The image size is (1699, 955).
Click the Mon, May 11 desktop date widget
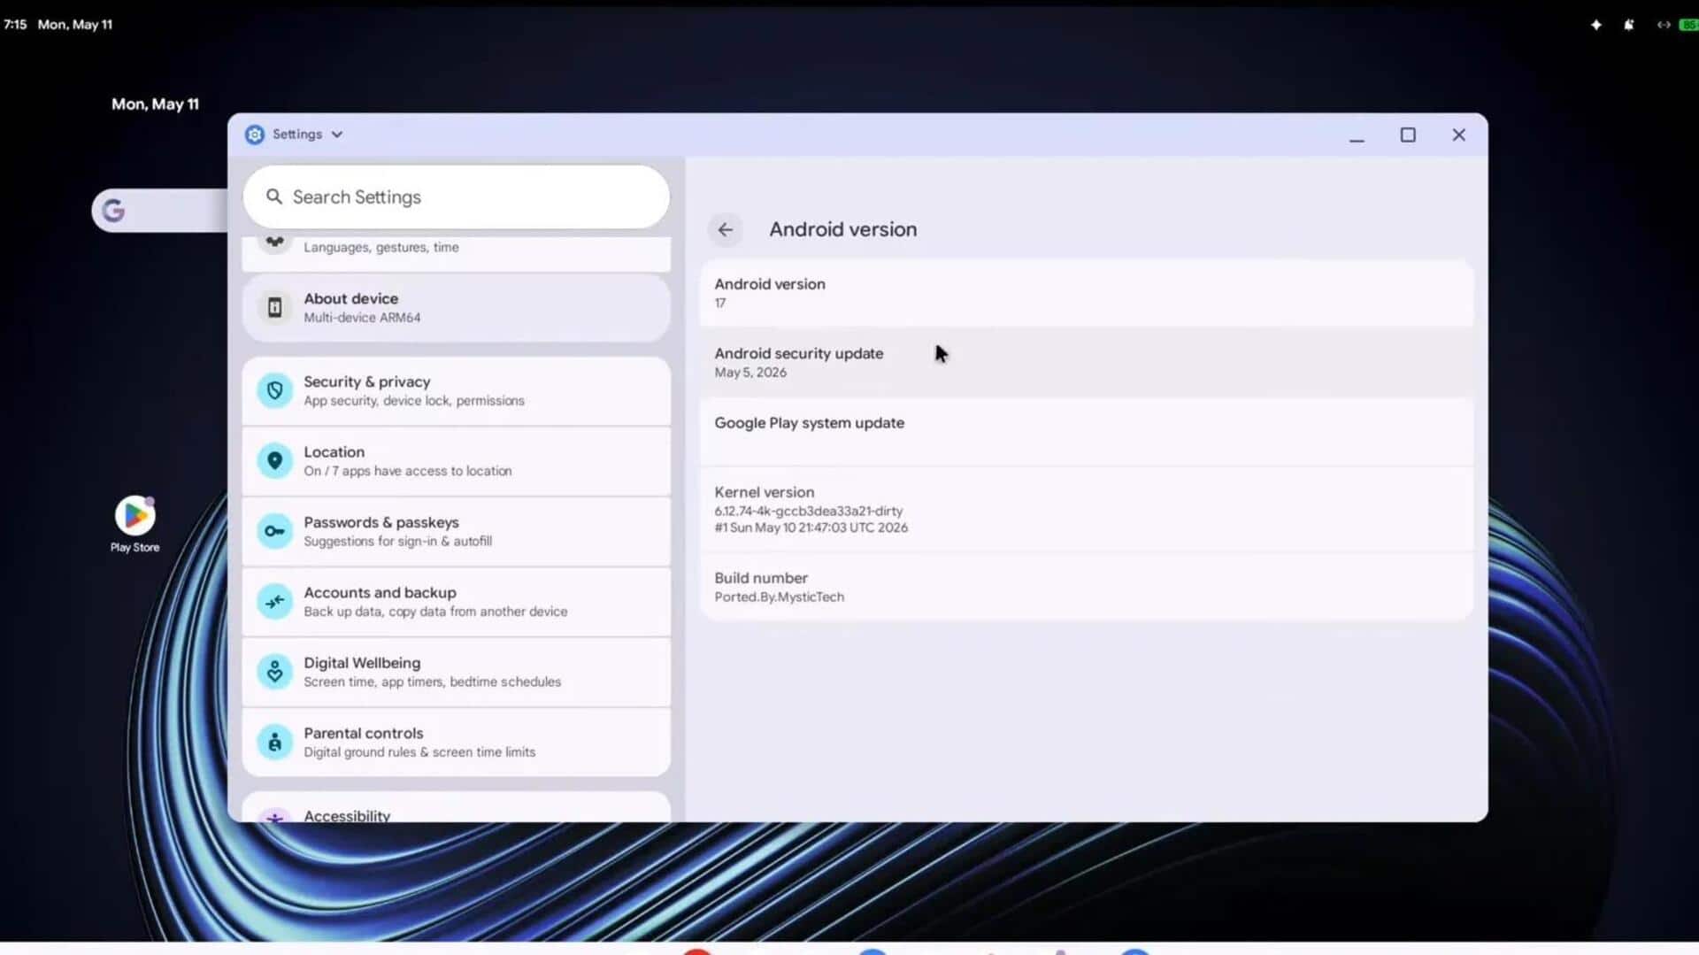tap(155, 104)
